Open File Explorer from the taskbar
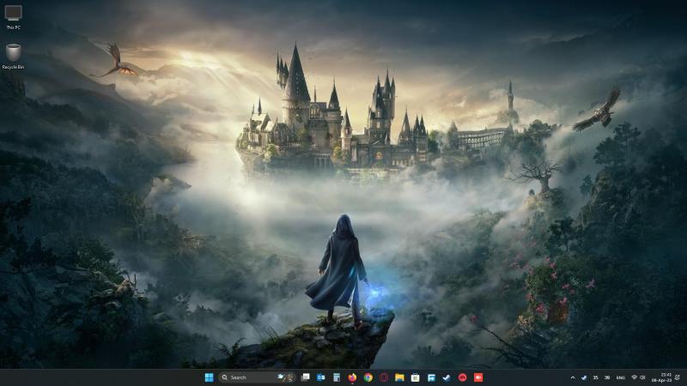 click(399, 377)
